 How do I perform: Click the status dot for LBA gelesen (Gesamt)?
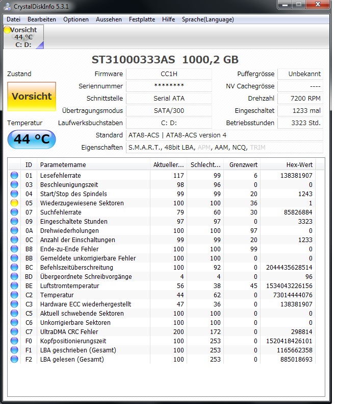tap(14, 359)
